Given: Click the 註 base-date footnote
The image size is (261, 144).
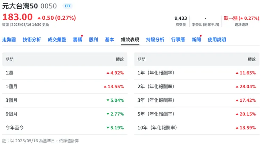Looking at the screenshot, I should [x=41, y=141].
